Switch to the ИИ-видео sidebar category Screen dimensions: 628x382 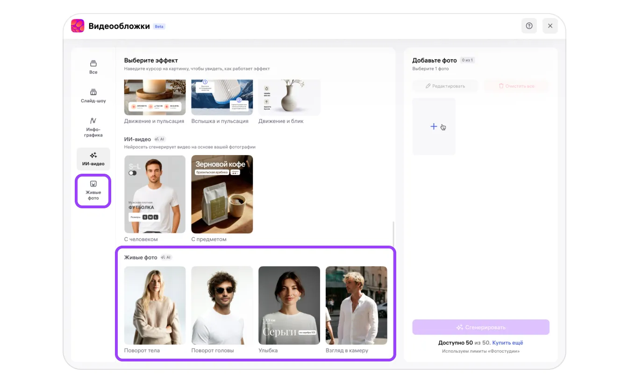click(x=93, y=159)
